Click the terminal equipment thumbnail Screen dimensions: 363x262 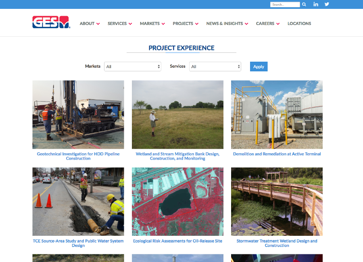point(277,114)
